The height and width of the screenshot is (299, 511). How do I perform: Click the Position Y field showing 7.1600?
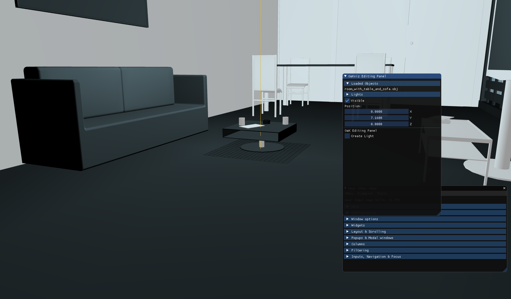click(376, 118)
